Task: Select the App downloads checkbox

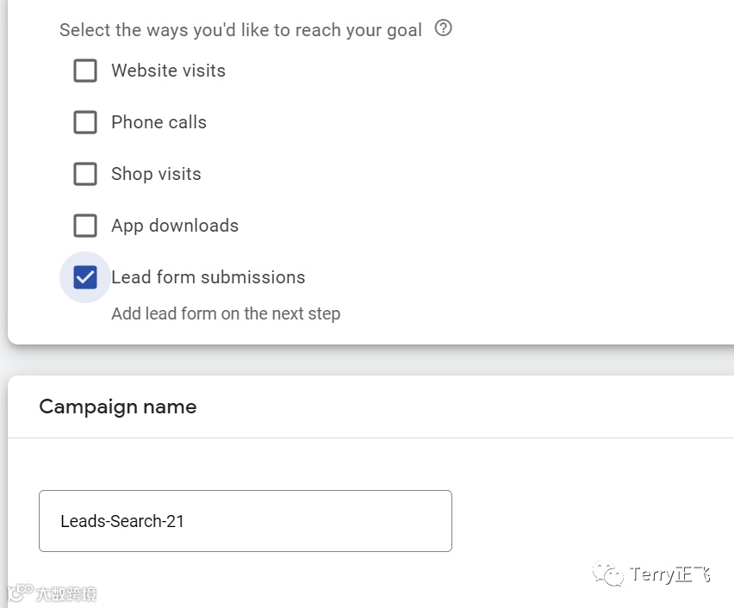Action: pos(85,226)
